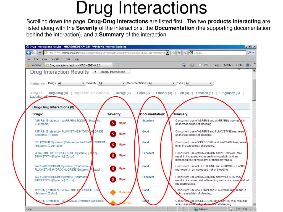Expand the address bar history dropdown
Screen dimensions: 283x212
click(x=167, y=53)
